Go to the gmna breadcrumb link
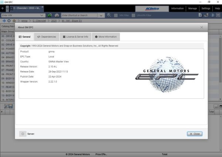222x157 pixels. pyautogui.click(x=24, y=21)
